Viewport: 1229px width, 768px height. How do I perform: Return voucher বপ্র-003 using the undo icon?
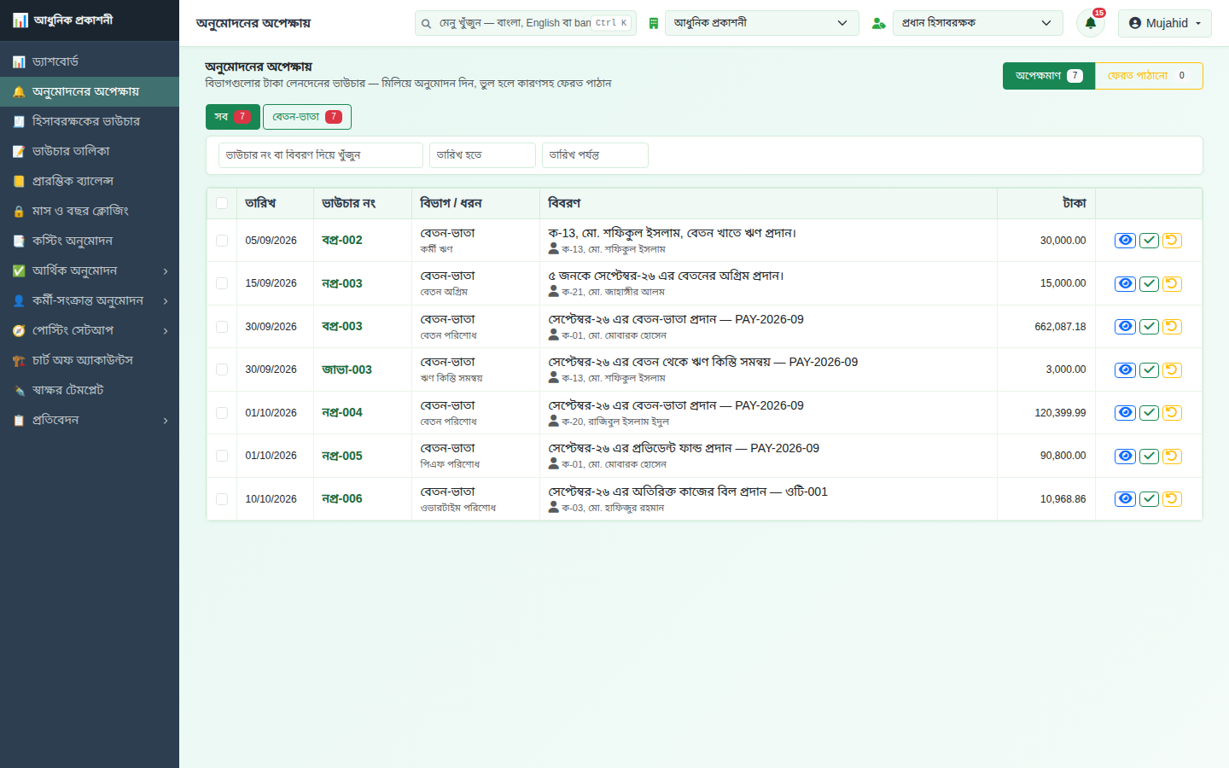(x=1172, y=327)
